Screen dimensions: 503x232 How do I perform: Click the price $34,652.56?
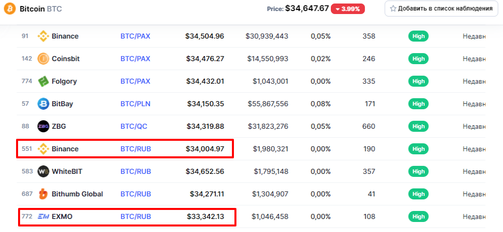click(x=205, y=171)
